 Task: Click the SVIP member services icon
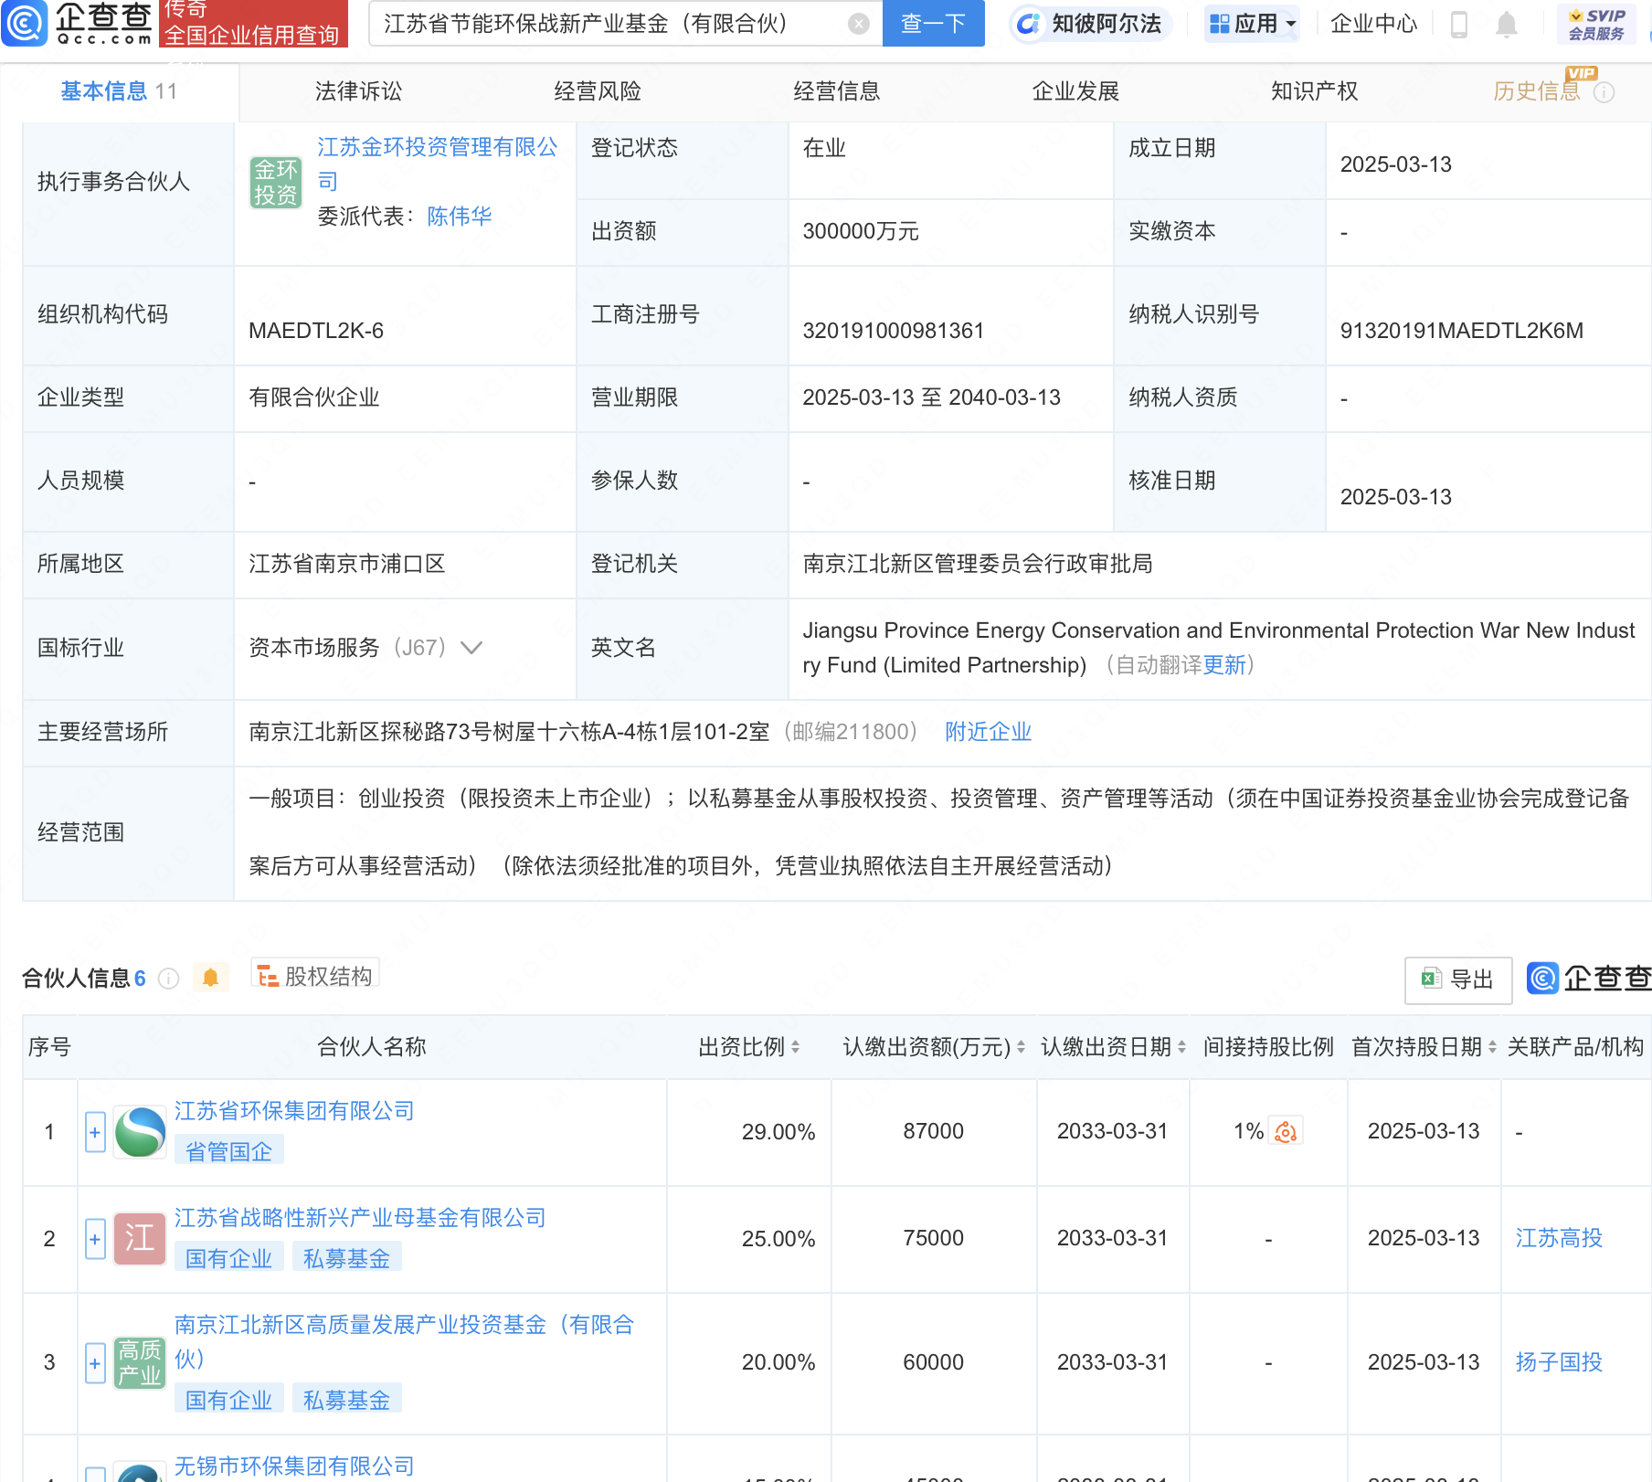pyautogui.click(x=1595, y=24)
